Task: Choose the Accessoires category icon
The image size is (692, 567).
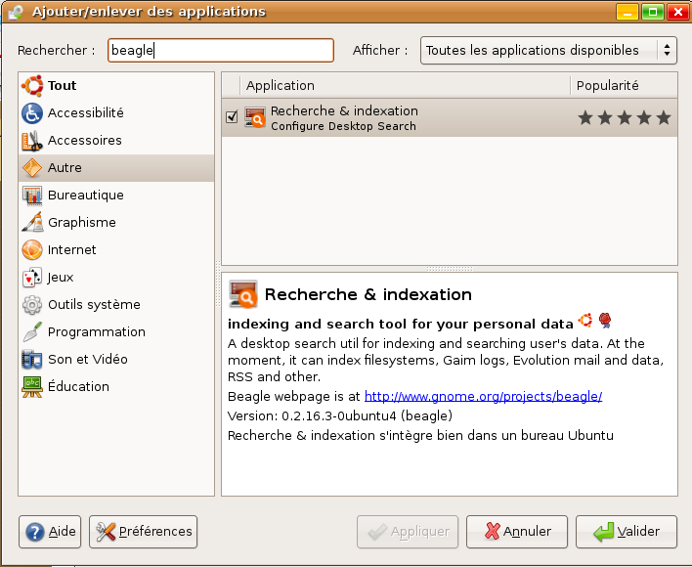Action: (x=32, y=141)
